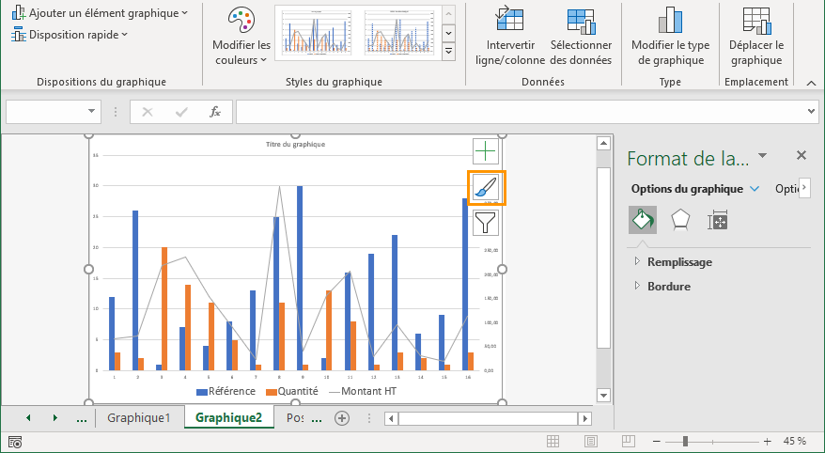The height and width of the screenshot is (453, 825).
Task: Open the Chart Styles paintbrush button
Action: click(x=485, y=187)
